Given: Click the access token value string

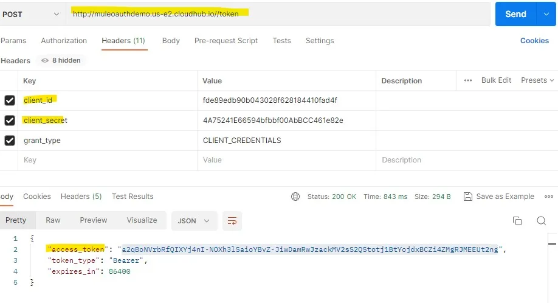Looking at the screenshot, I should [x=310, y=249].
